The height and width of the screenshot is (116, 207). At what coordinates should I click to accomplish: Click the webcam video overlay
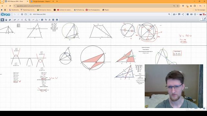pos(174,86)
